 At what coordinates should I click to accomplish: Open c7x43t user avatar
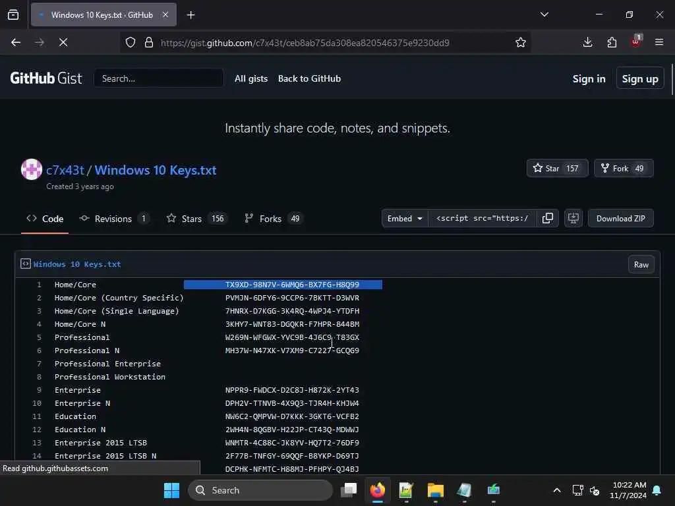pos(32,169)
